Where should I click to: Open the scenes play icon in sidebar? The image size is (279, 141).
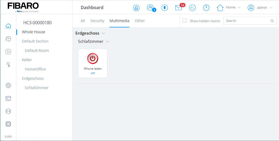point(8,52)
